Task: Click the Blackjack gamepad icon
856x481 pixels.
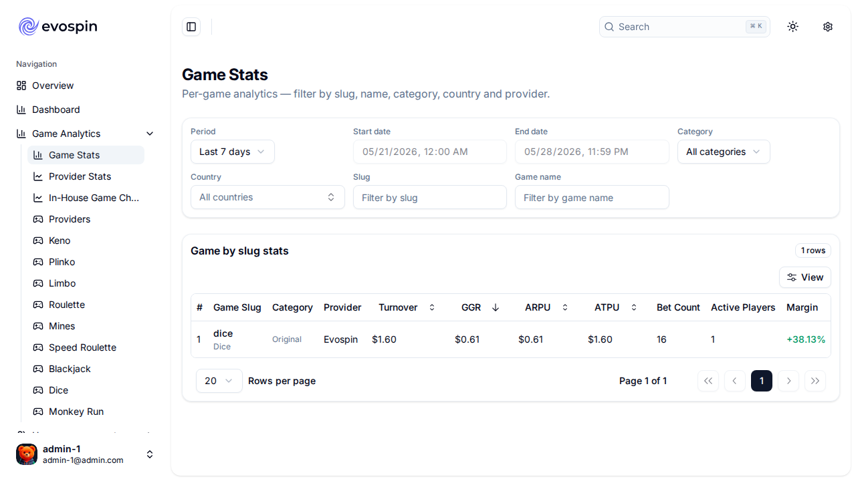Action: coord(38,369)
